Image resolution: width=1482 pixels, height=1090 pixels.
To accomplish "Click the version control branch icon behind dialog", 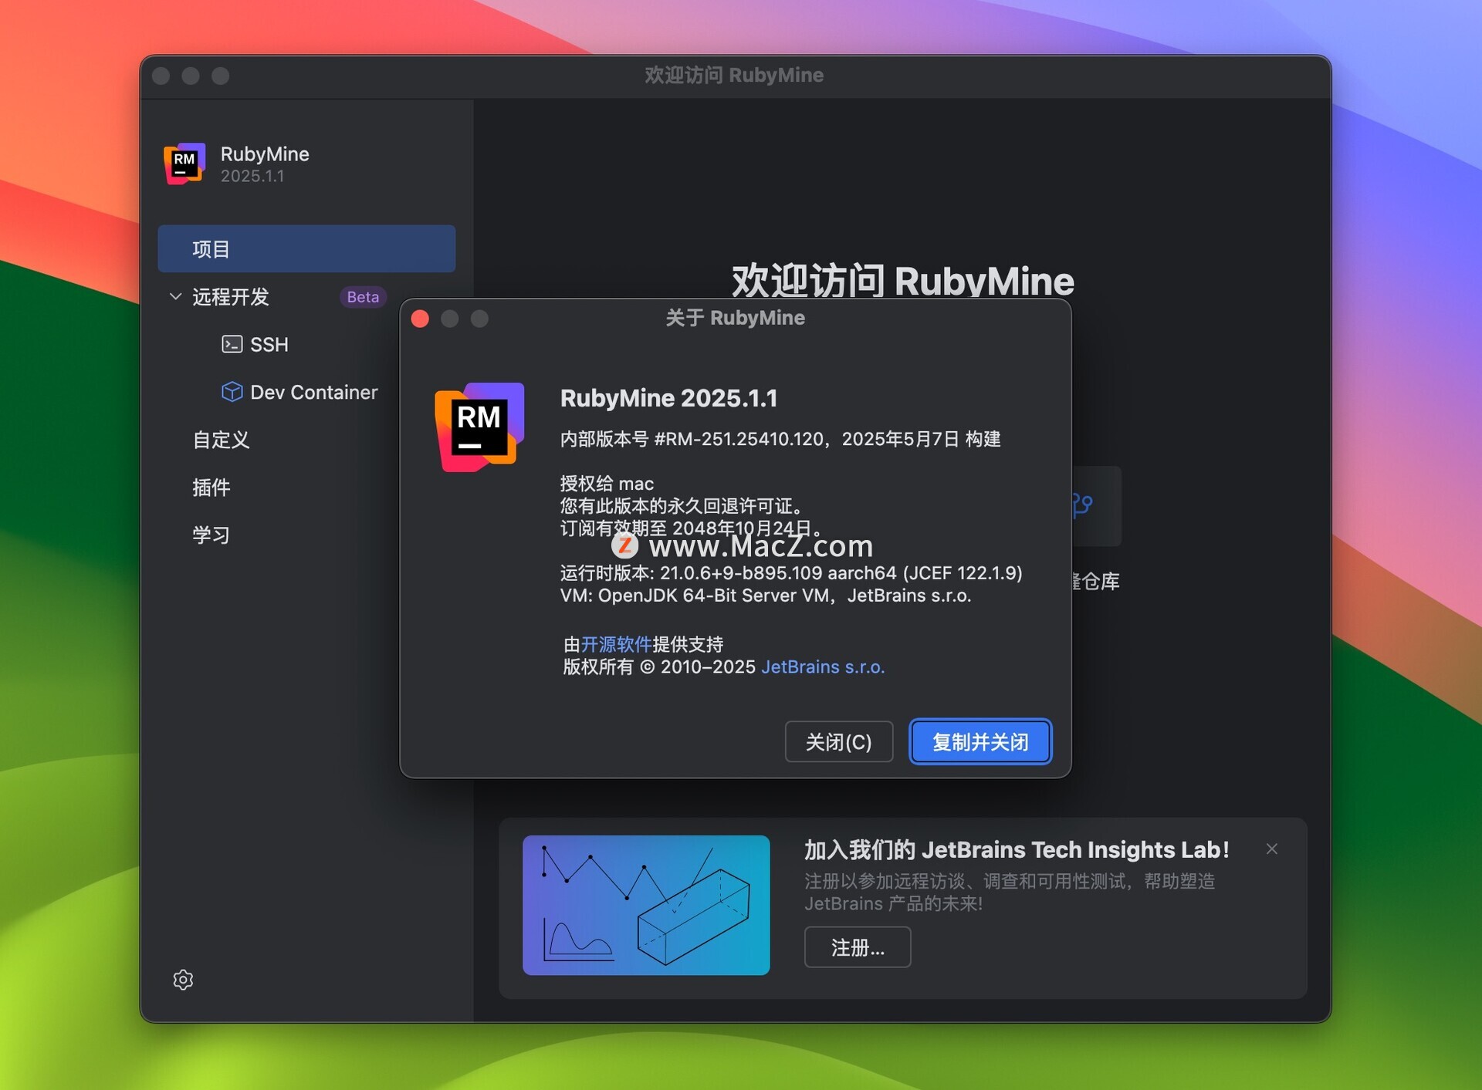I will [1082, 505].
